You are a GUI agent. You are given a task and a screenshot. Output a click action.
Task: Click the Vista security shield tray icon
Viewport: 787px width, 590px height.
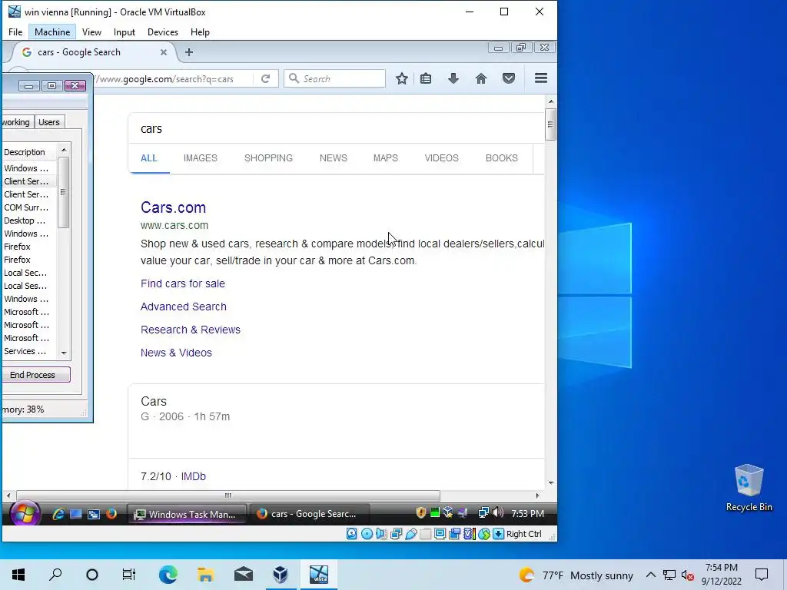[421, 512]
